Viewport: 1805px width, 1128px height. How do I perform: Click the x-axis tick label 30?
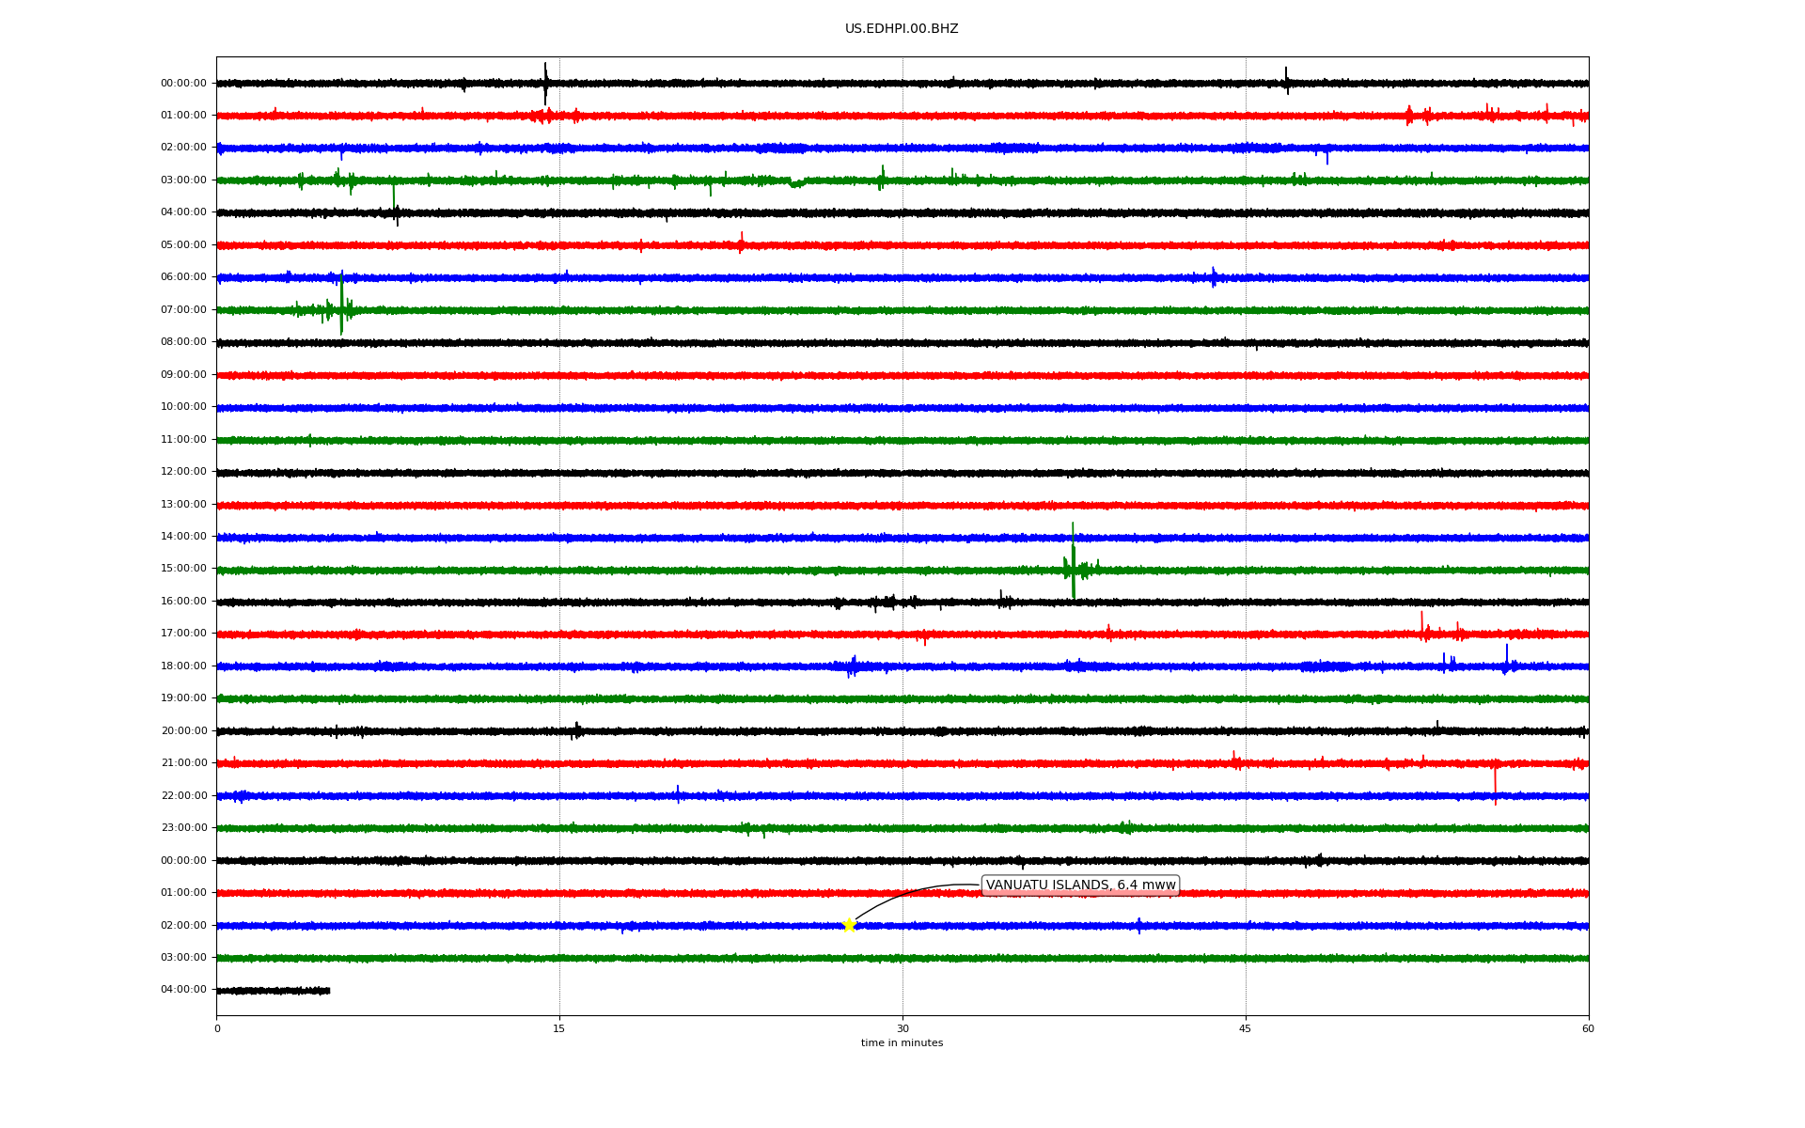pos(902,1029)
